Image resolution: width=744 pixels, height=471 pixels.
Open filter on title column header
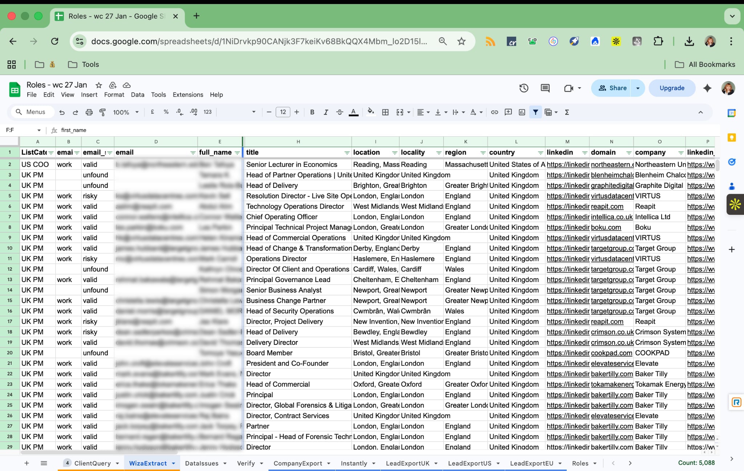(347, 153)
